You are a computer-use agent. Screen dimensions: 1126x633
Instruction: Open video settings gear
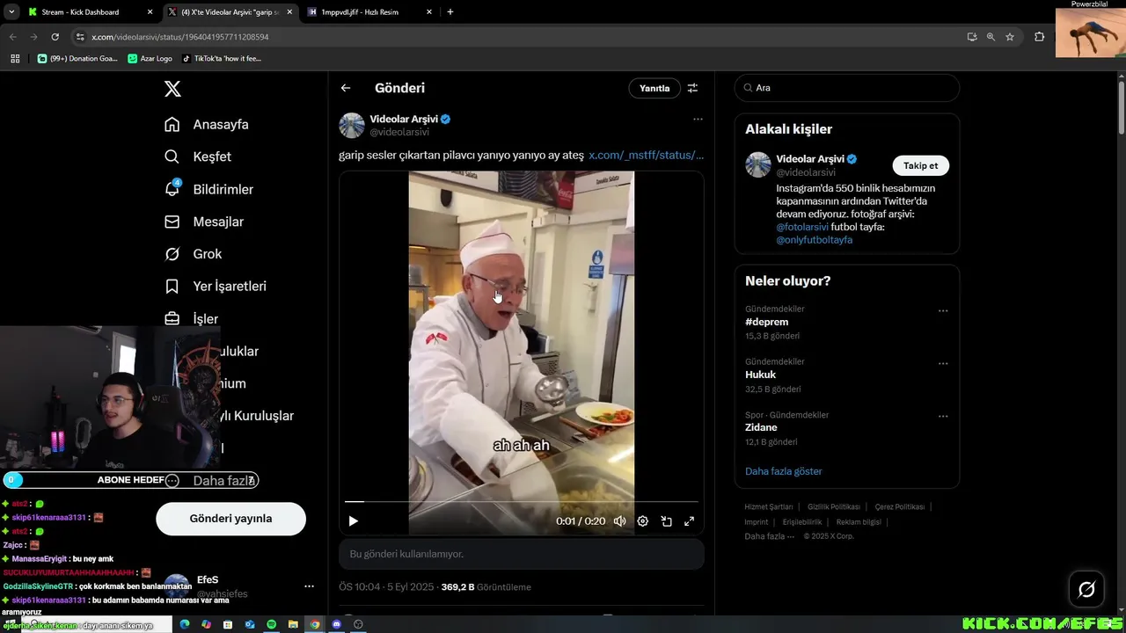[643, 521]
